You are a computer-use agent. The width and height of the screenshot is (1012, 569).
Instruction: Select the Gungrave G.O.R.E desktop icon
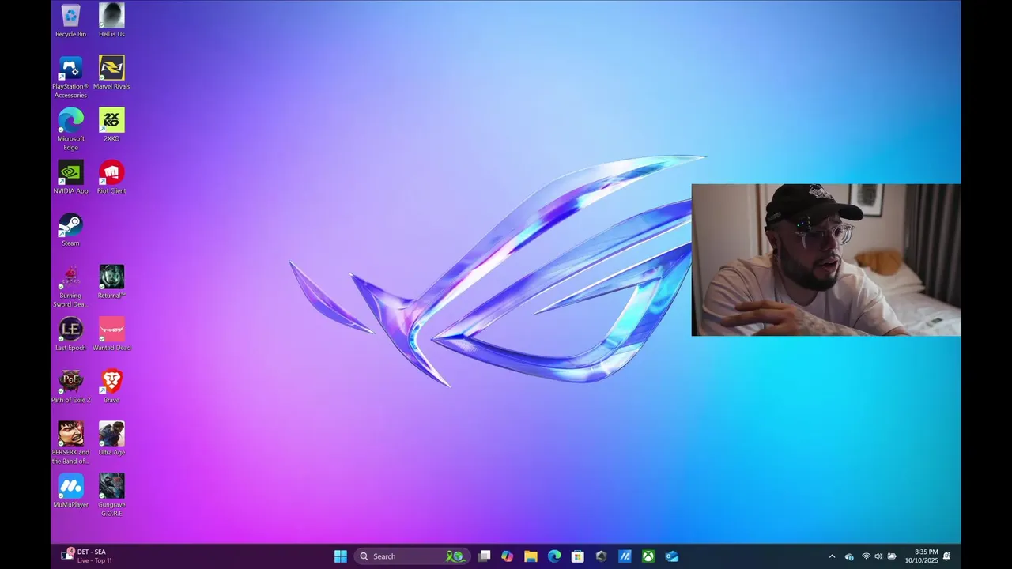pyautogui.click(x=111, y=495)
